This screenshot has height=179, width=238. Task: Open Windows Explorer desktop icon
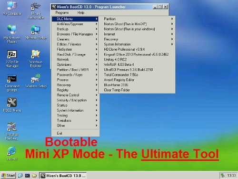tap(36, 59)
